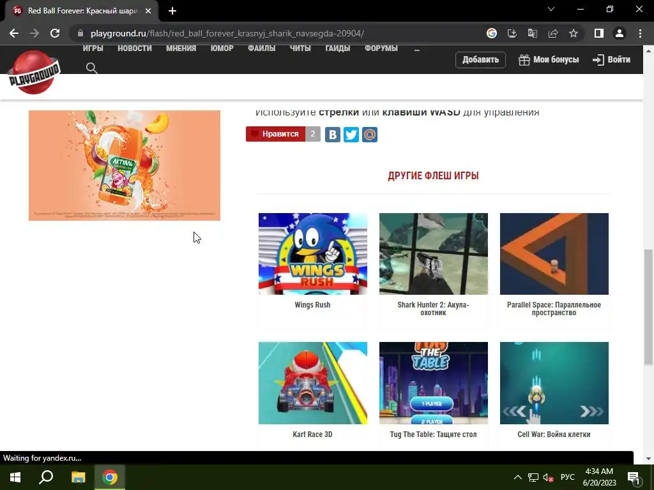Open Windows taskbar search
The image size is (654, 490).
[46, 477]
